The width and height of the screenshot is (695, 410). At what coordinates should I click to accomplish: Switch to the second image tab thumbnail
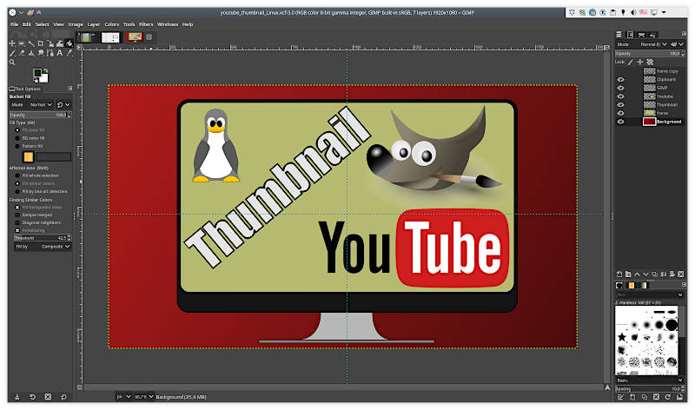[110, 37]
